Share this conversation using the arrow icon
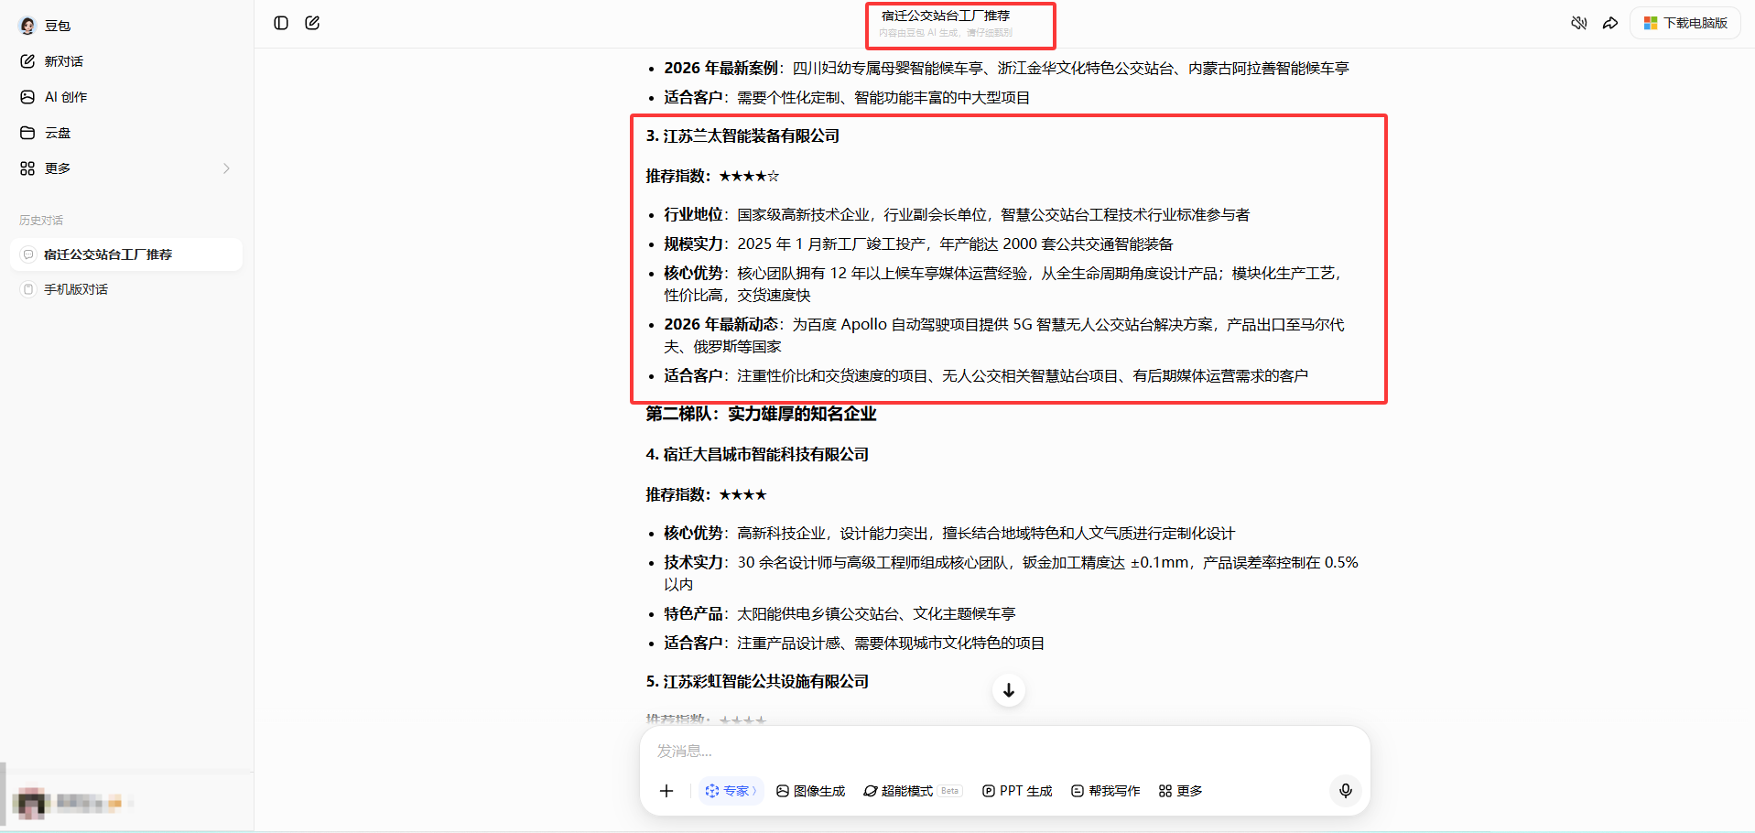1755x833 pixels. pyautogui.click(x=1610, y=23)
